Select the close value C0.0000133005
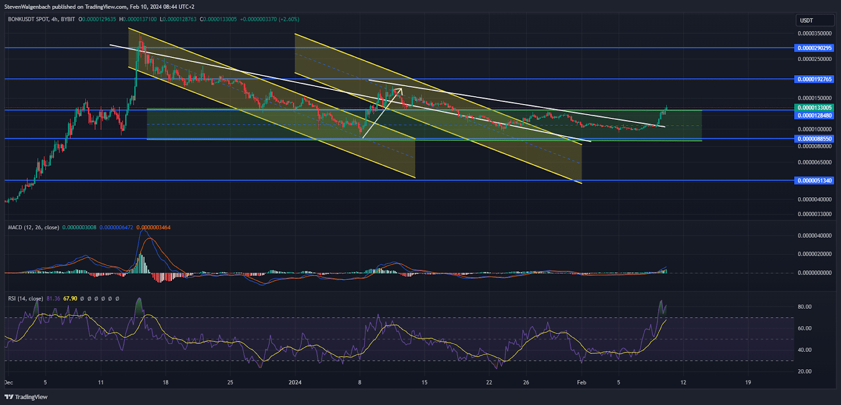This screenshot has height=405, width=841. (x=218, y=19)
